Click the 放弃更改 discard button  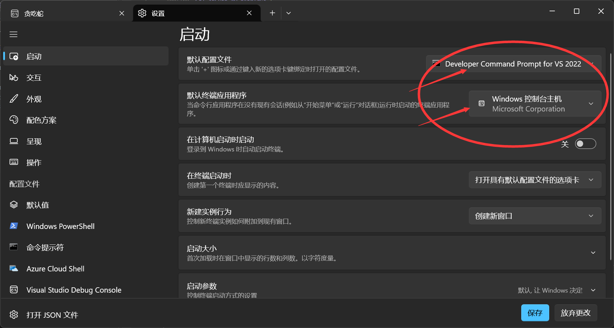tap(576, 313)
